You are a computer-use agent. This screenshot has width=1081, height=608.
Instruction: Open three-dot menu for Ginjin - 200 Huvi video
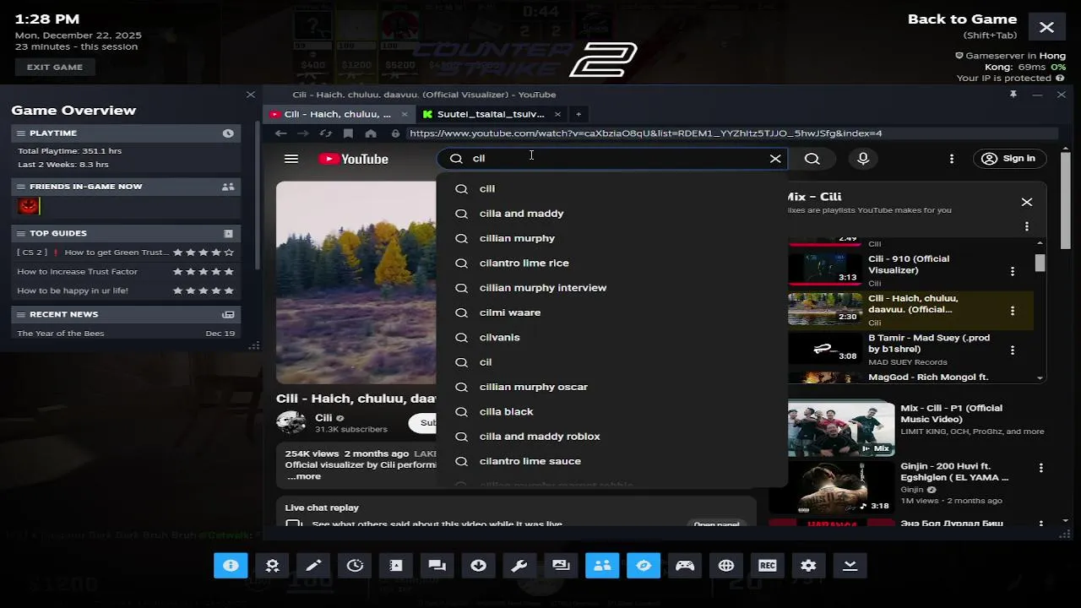tap(1041, 468)
